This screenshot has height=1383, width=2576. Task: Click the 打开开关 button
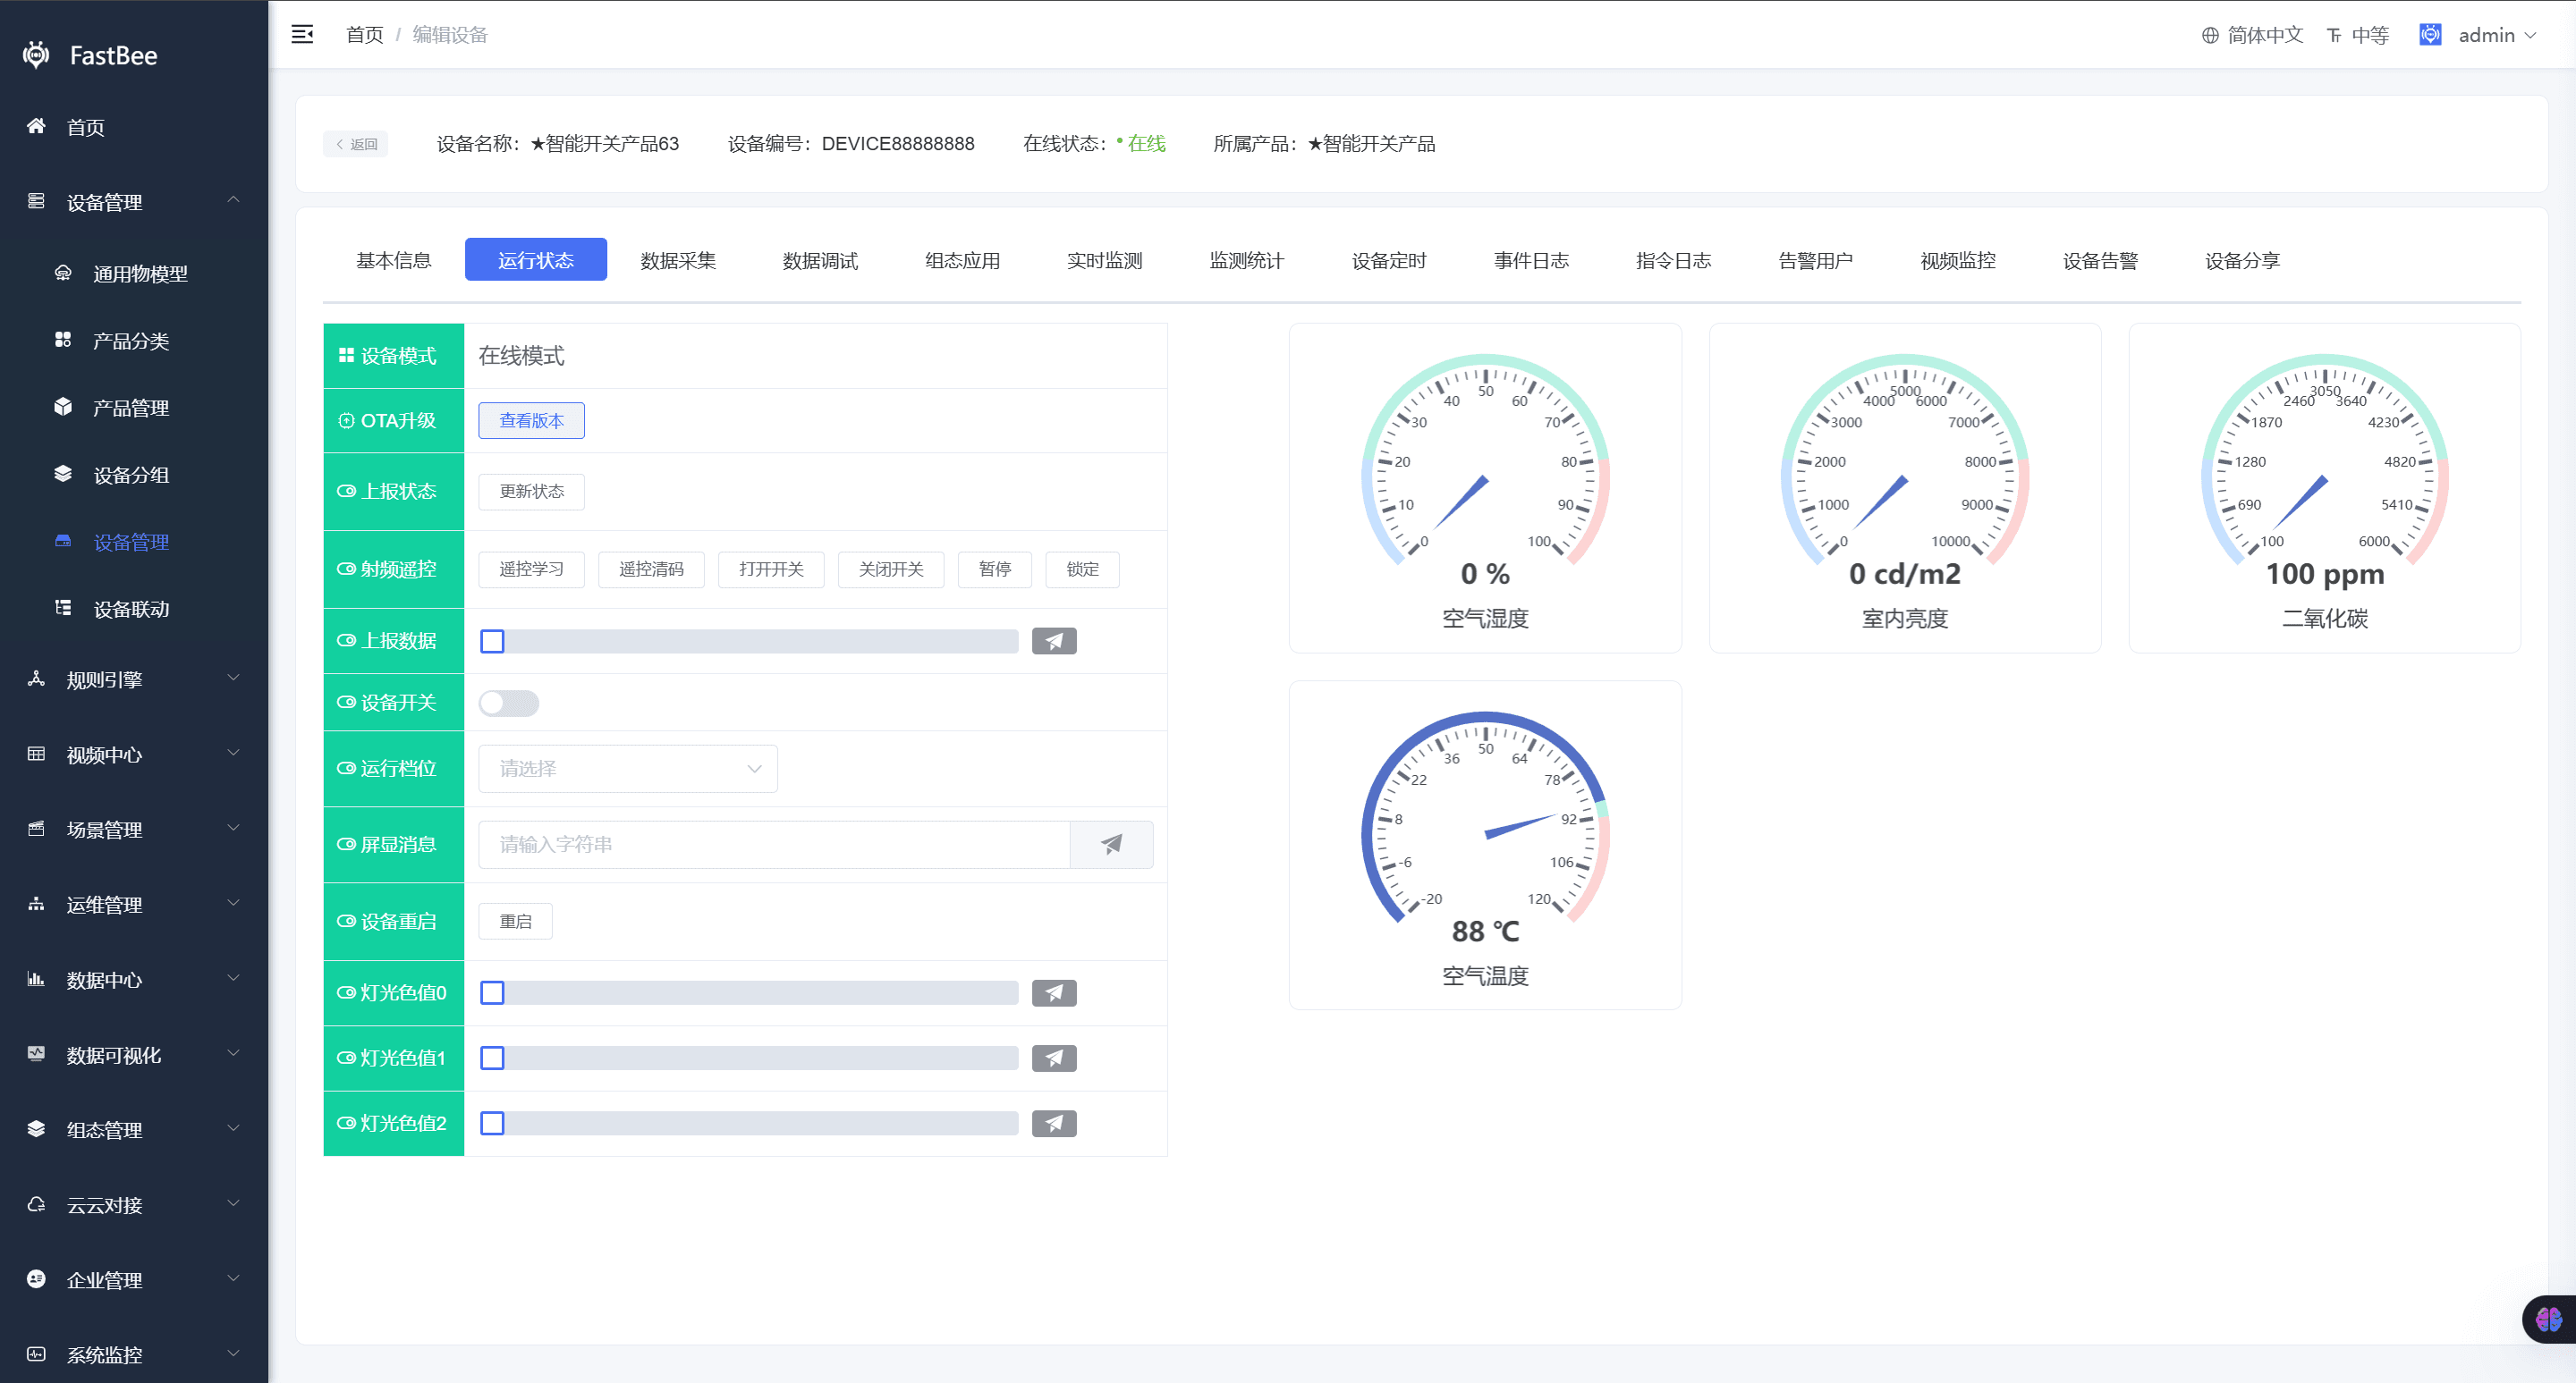click(771, 569)
